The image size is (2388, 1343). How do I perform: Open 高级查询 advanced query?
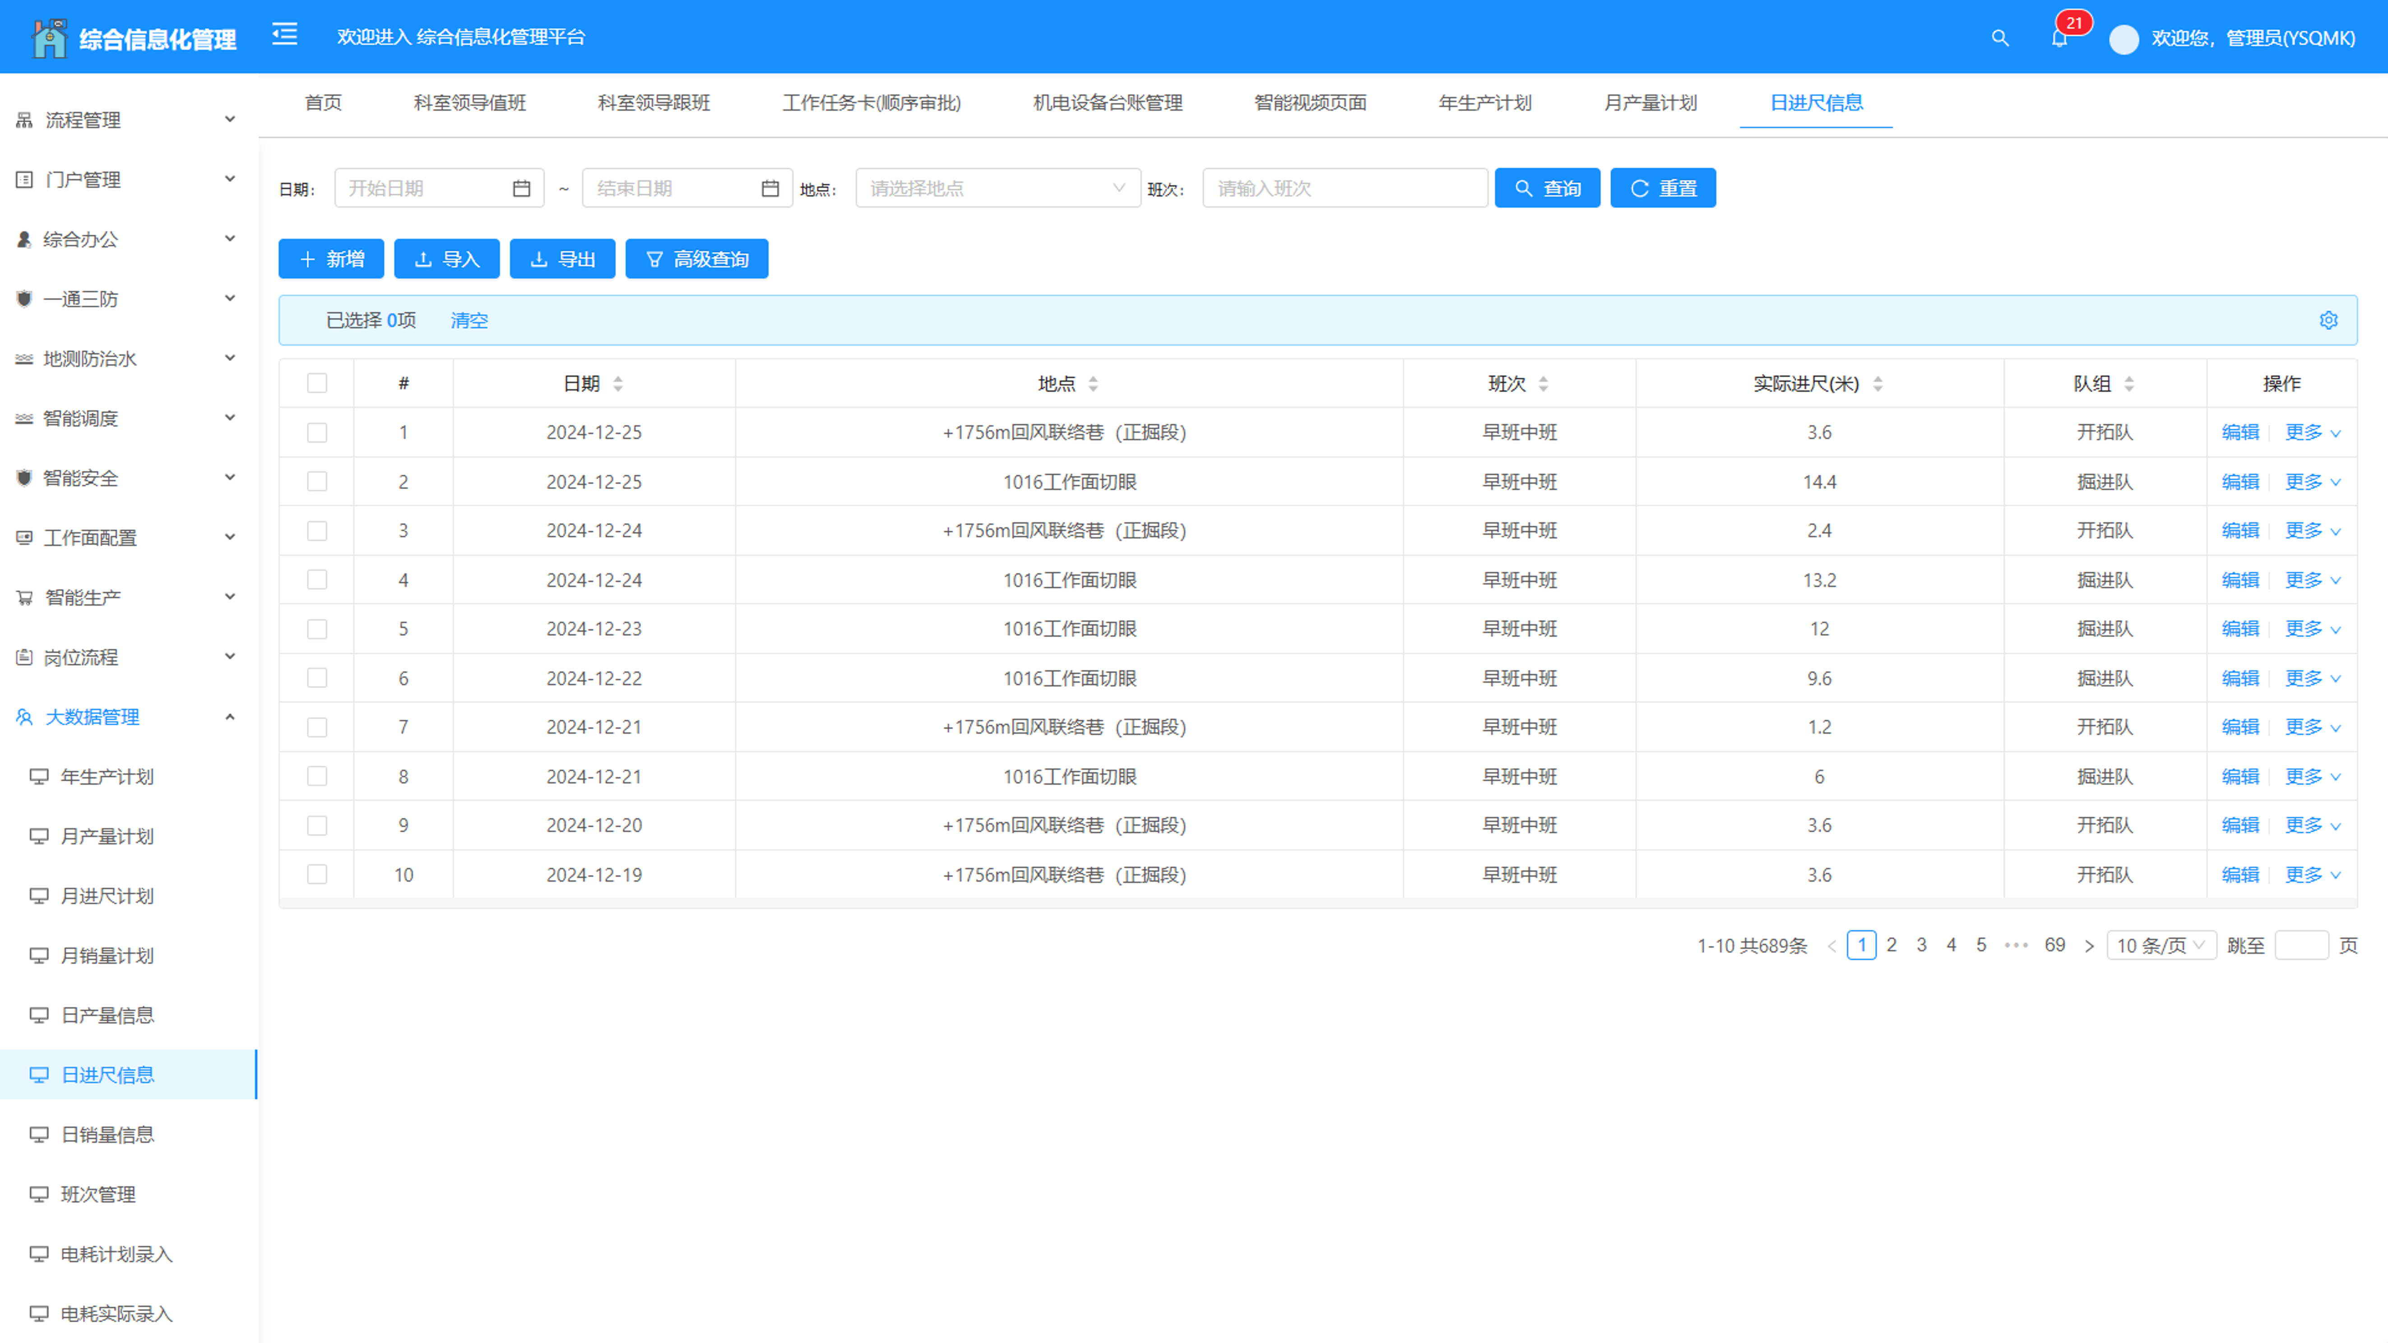(697, 259)
